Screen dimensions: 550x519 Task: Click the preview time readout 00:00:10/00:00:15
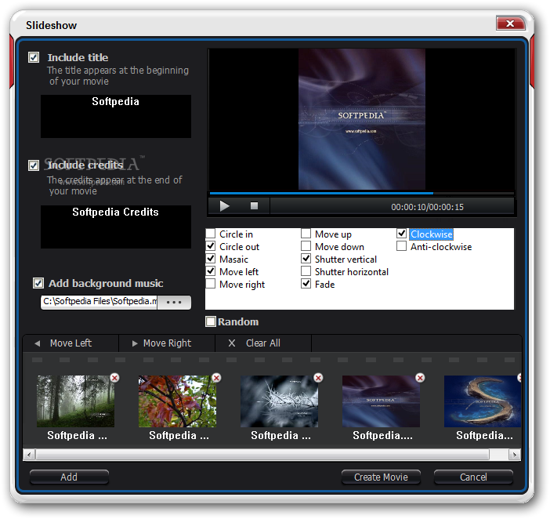(427, 207)
